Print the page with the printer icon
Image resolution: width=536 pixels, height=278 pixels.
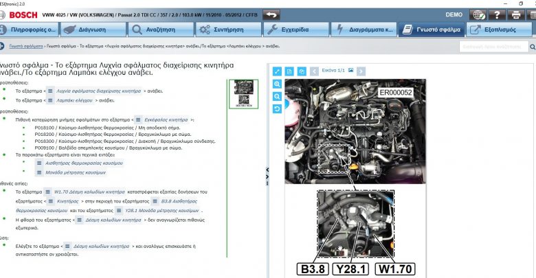click(x=514, y=14)
